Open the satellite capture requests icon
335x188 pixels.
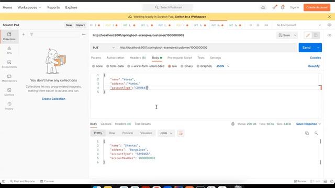tap(274, 7)
